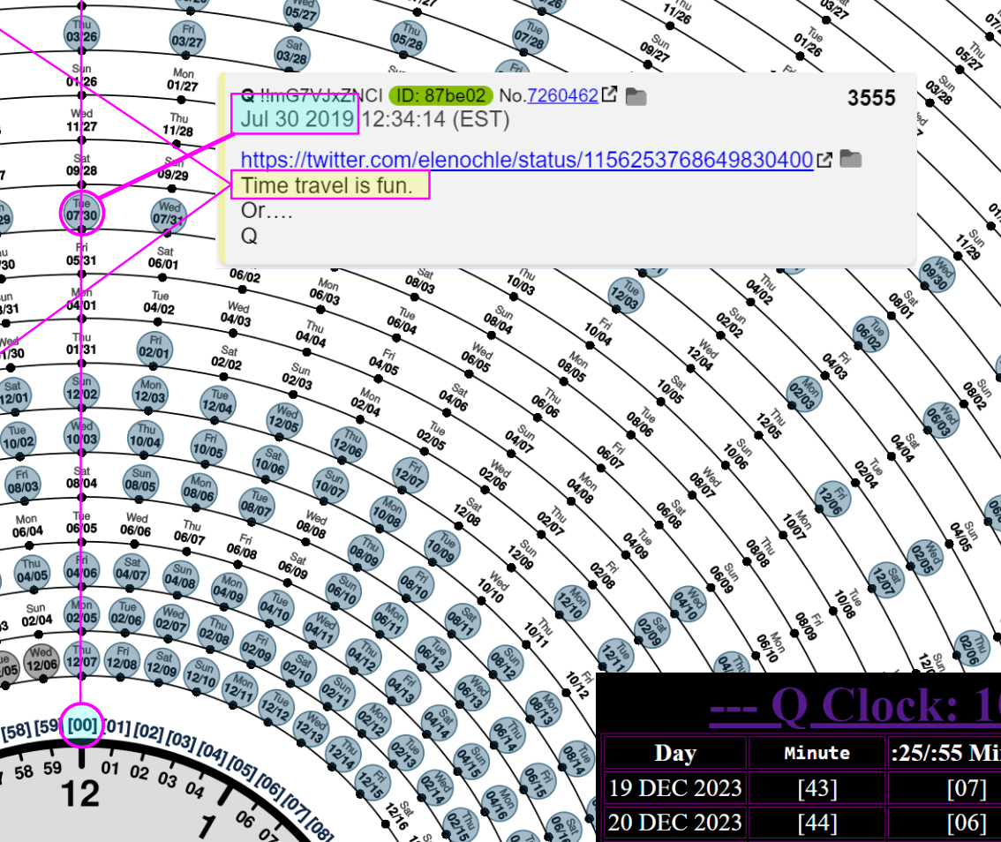Select the Fri 02/01 date node
Viewport: 1001px width, 842px height.
[x=155, y=350]
